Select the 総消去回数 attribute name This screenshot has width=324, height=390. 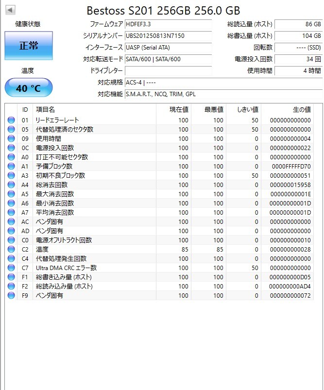pyautogui.click(x=52, y=185)
